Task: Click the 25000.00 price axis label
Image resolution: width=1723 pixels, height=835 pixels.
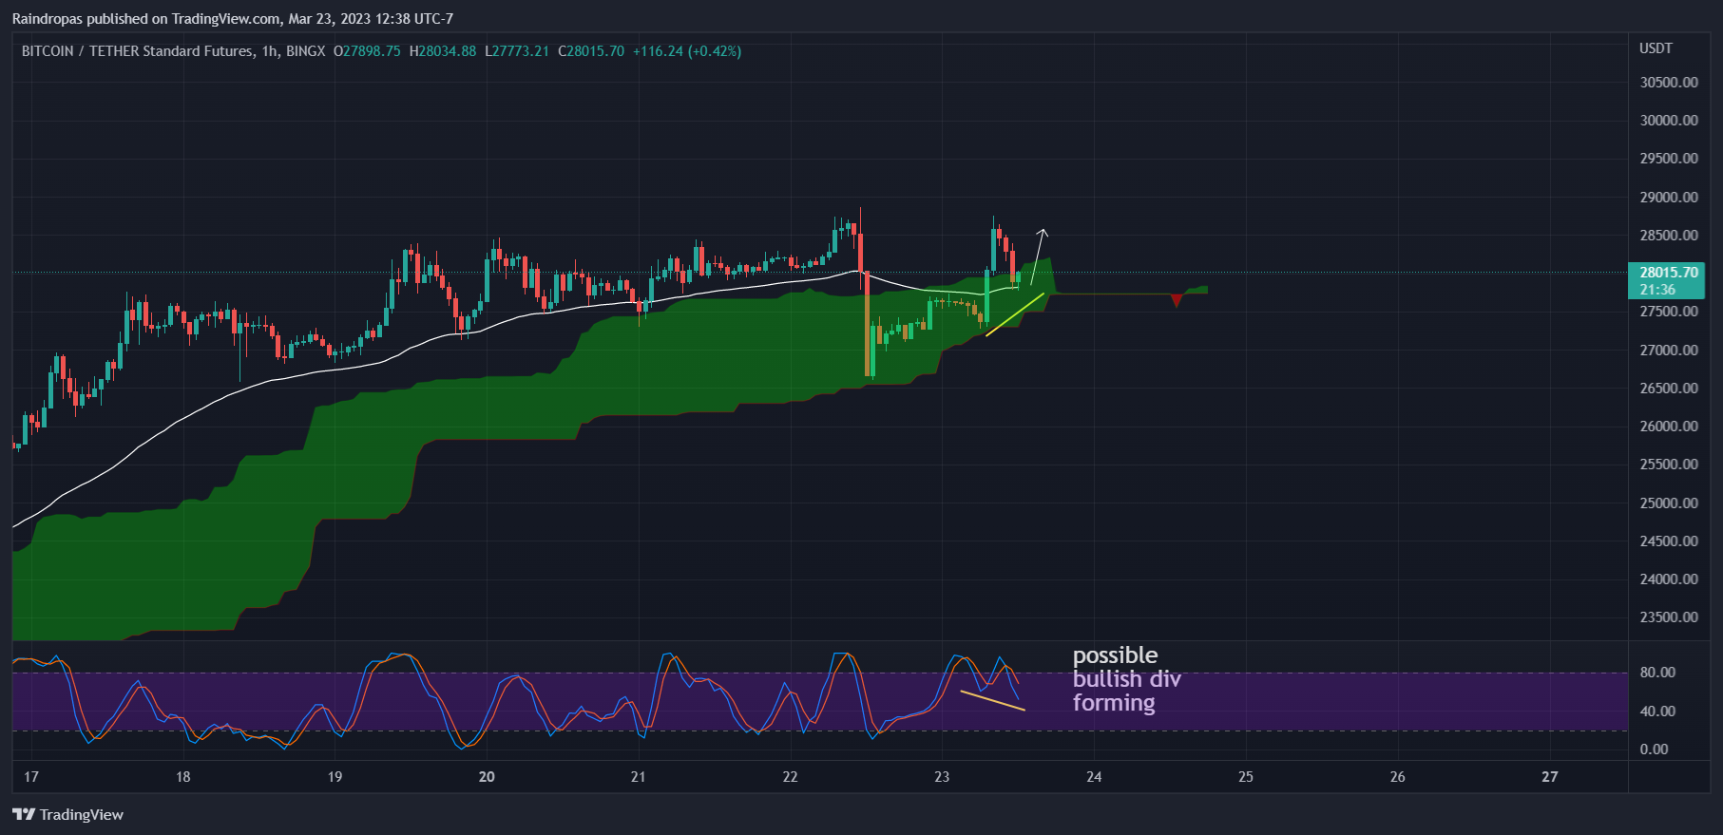Action: click(1669, 503)
